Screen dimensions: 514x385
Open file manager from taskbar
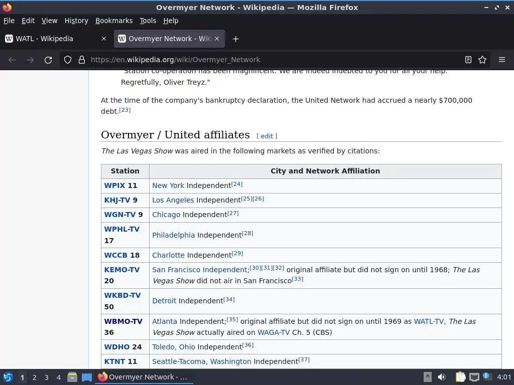(72, 377)
